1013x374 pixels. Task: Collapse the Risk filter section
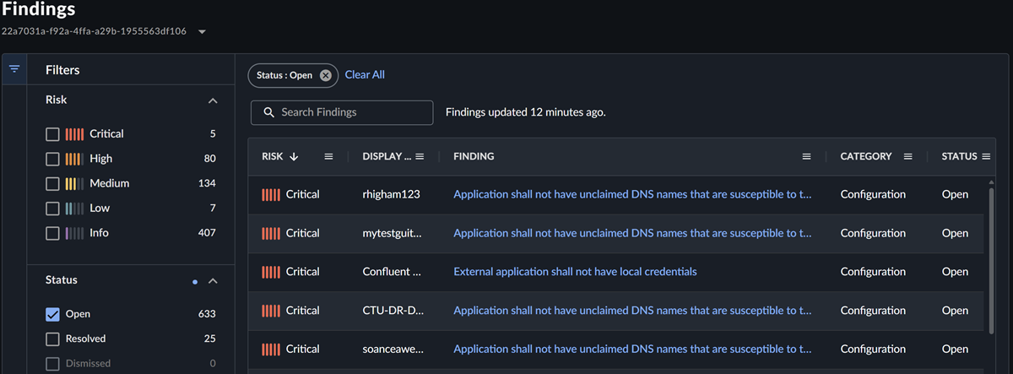tap(213, 100)
